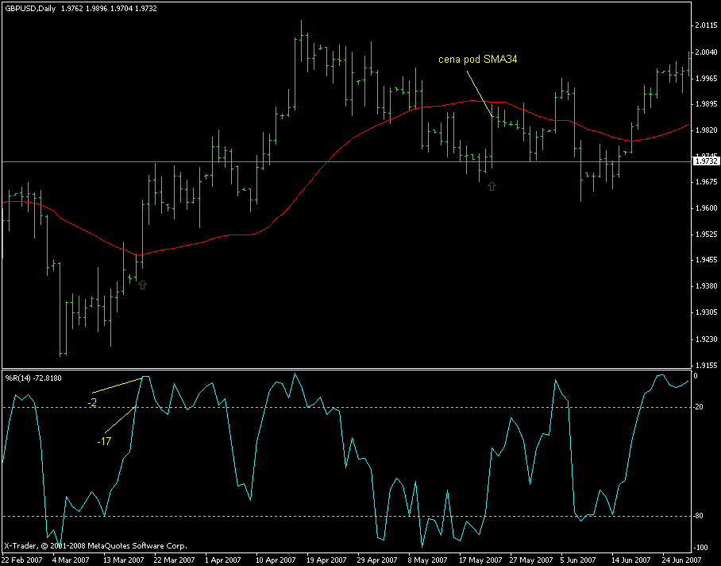
Task: Click the 8 May 2007 date label
Action: pos(428,560)
